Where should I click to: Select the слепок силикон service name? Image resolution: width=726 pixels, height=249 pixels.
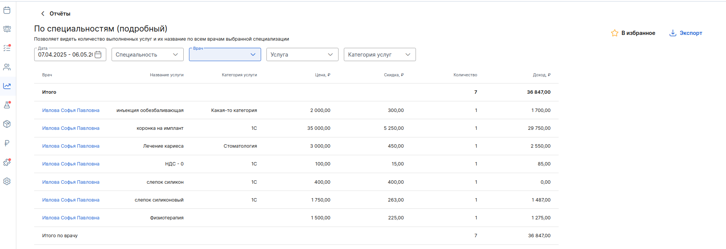[165, 182]
